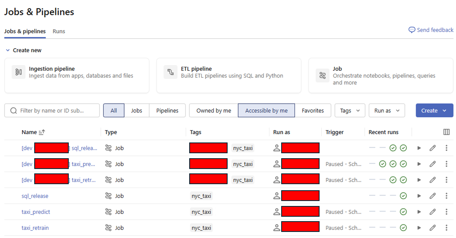The height and width of the screenshot is (238, 456).
Task: Open the Create dropdown button
Action: pos(434,110)
